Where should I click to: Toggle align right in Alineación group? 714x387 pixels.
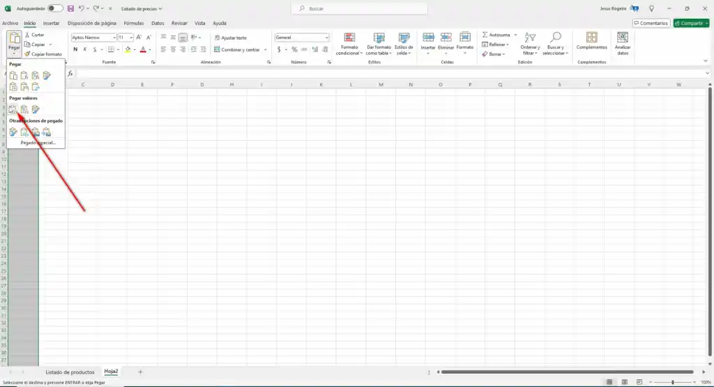pyautogui.click(x=183, y=49)
